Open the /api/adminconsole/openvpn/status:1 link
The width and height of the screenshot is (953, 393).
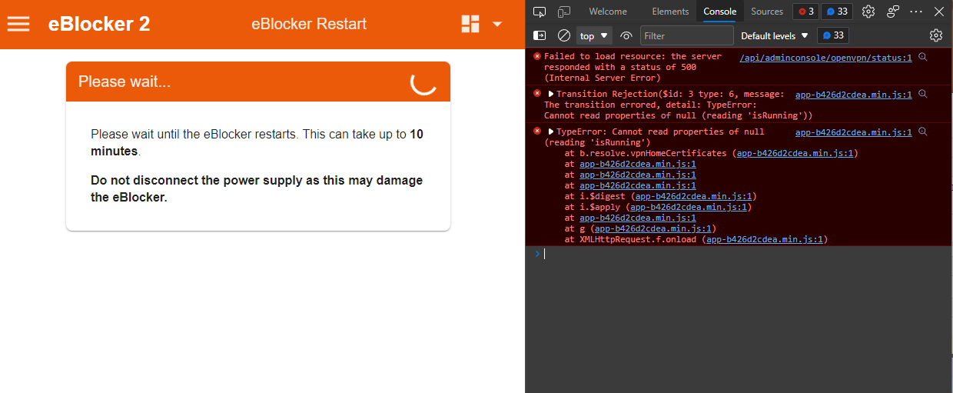825,58
